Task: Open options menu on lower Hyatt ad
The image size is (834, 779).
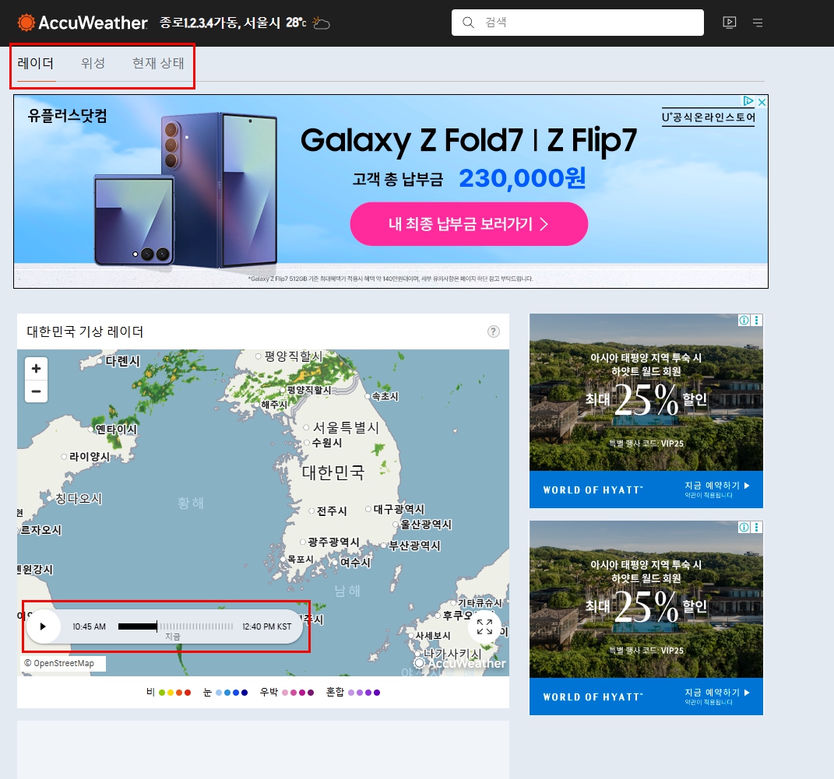Action: (x=756, y=527)
